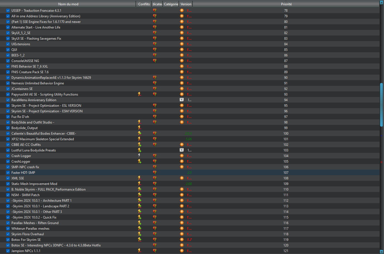Viewport: 384px width, 254px height.
Task: Select Skyrim SE - Project Optimization - ESL VERSION
Action: pyautogui.click(x=46, y=105)
